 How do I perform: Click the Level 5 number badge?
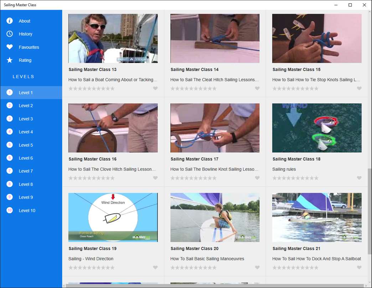pos(10,145)
